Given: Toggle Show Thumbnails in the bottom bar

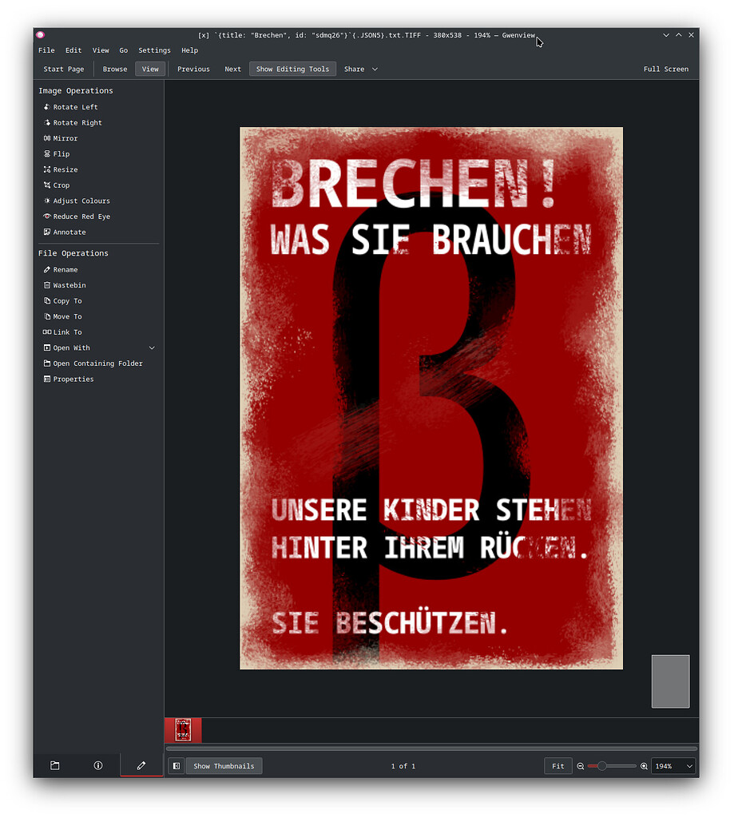Looking at the screenshot, I should 224,766.
